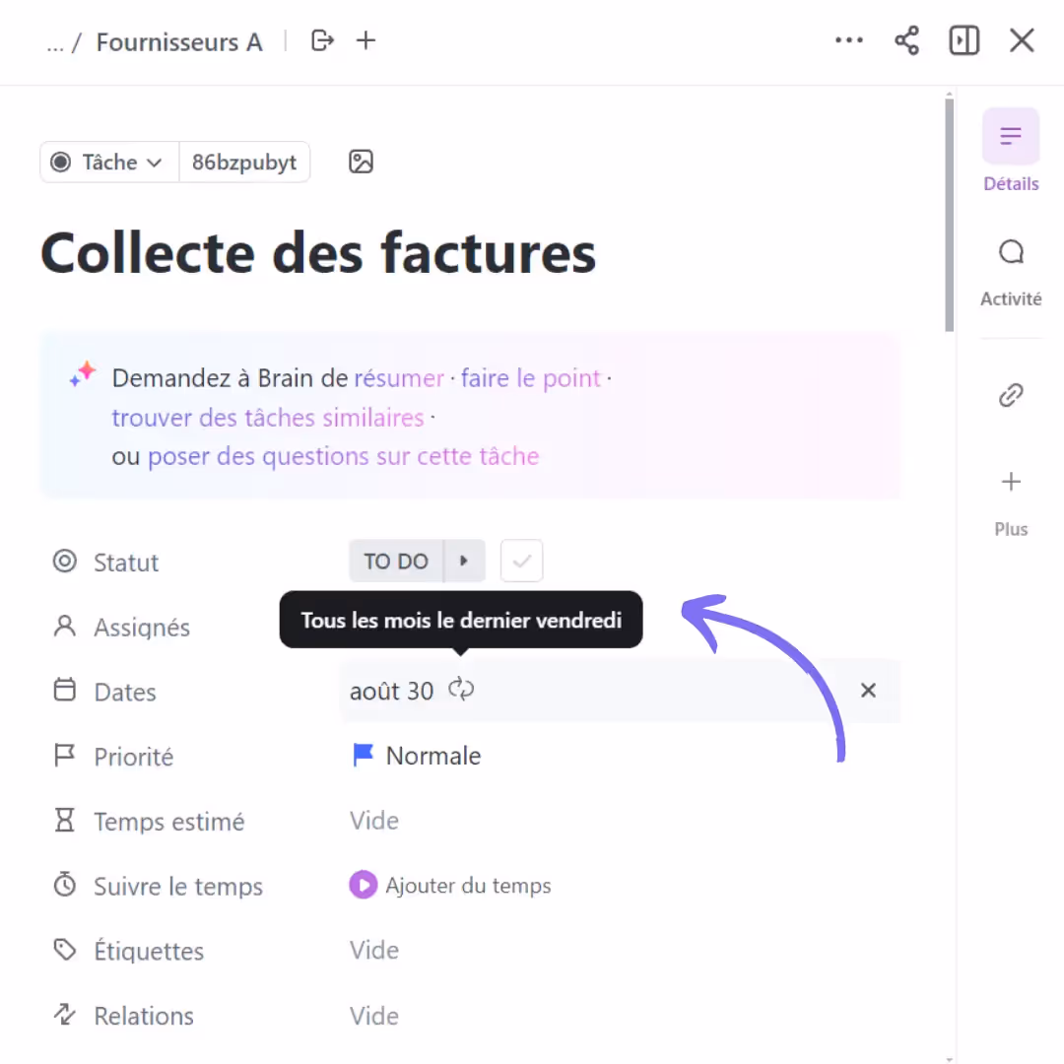Screen dimensions: 1064x1064
Task: Open the cover image icon near the Tâche badge
Action: point(361,162)
